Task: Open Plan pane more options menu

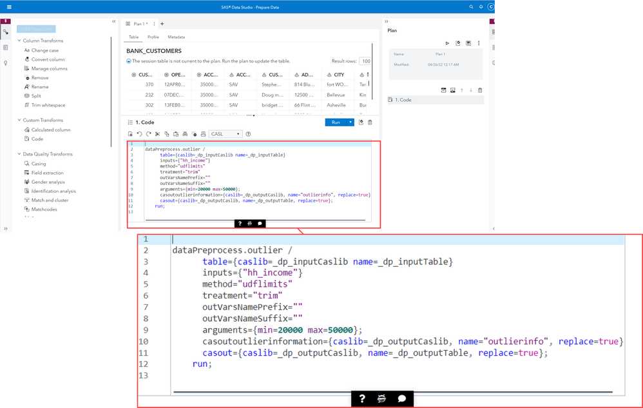Action: click(x=479, y=43)
